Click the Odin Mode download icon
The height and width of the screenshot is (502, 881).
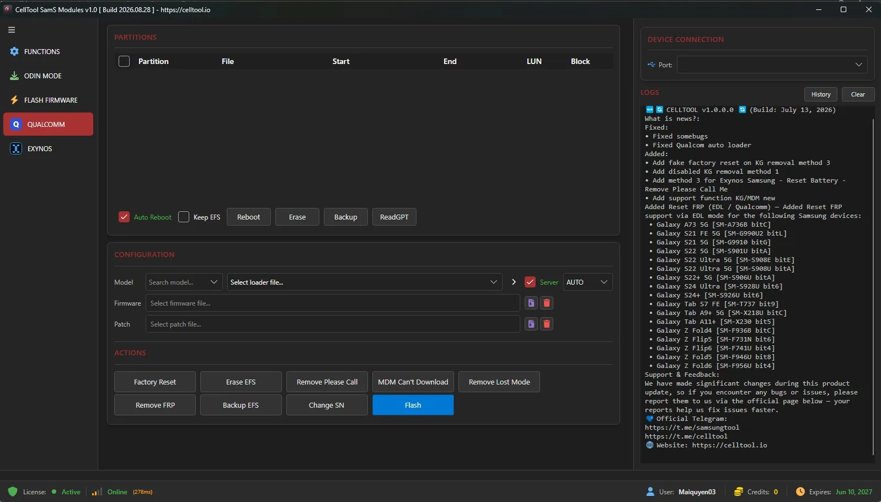(x=14, y=76)
